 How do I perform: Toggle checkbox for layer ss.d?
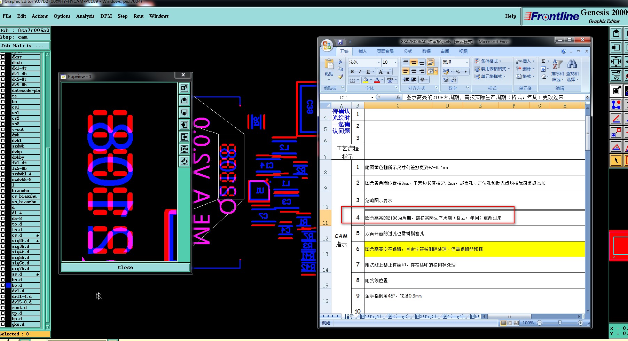pos(3,274)
